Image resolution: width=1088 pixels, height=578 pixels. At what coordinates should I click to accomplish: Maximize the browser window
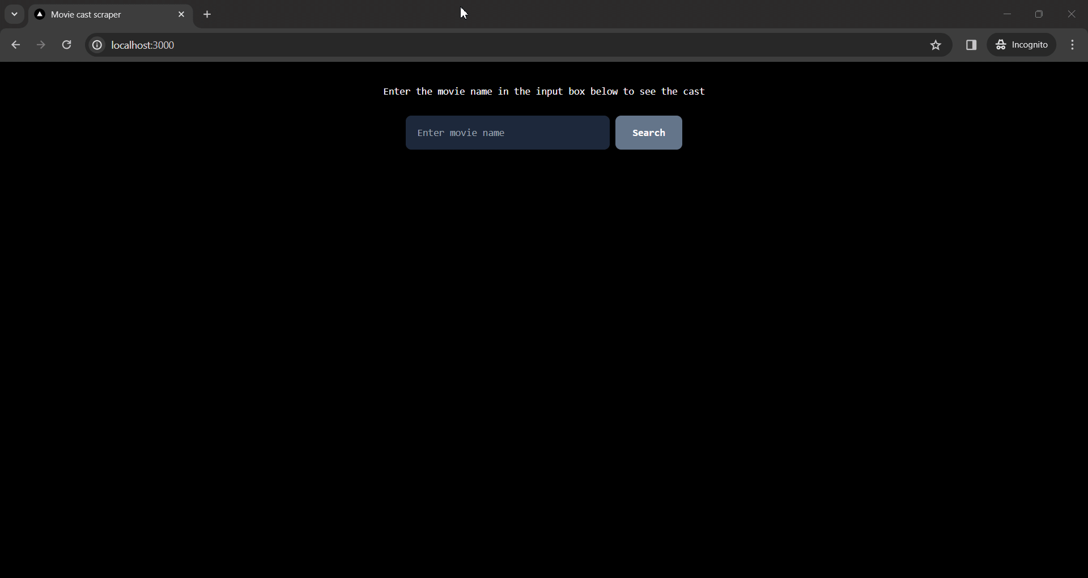[1039, 14]
